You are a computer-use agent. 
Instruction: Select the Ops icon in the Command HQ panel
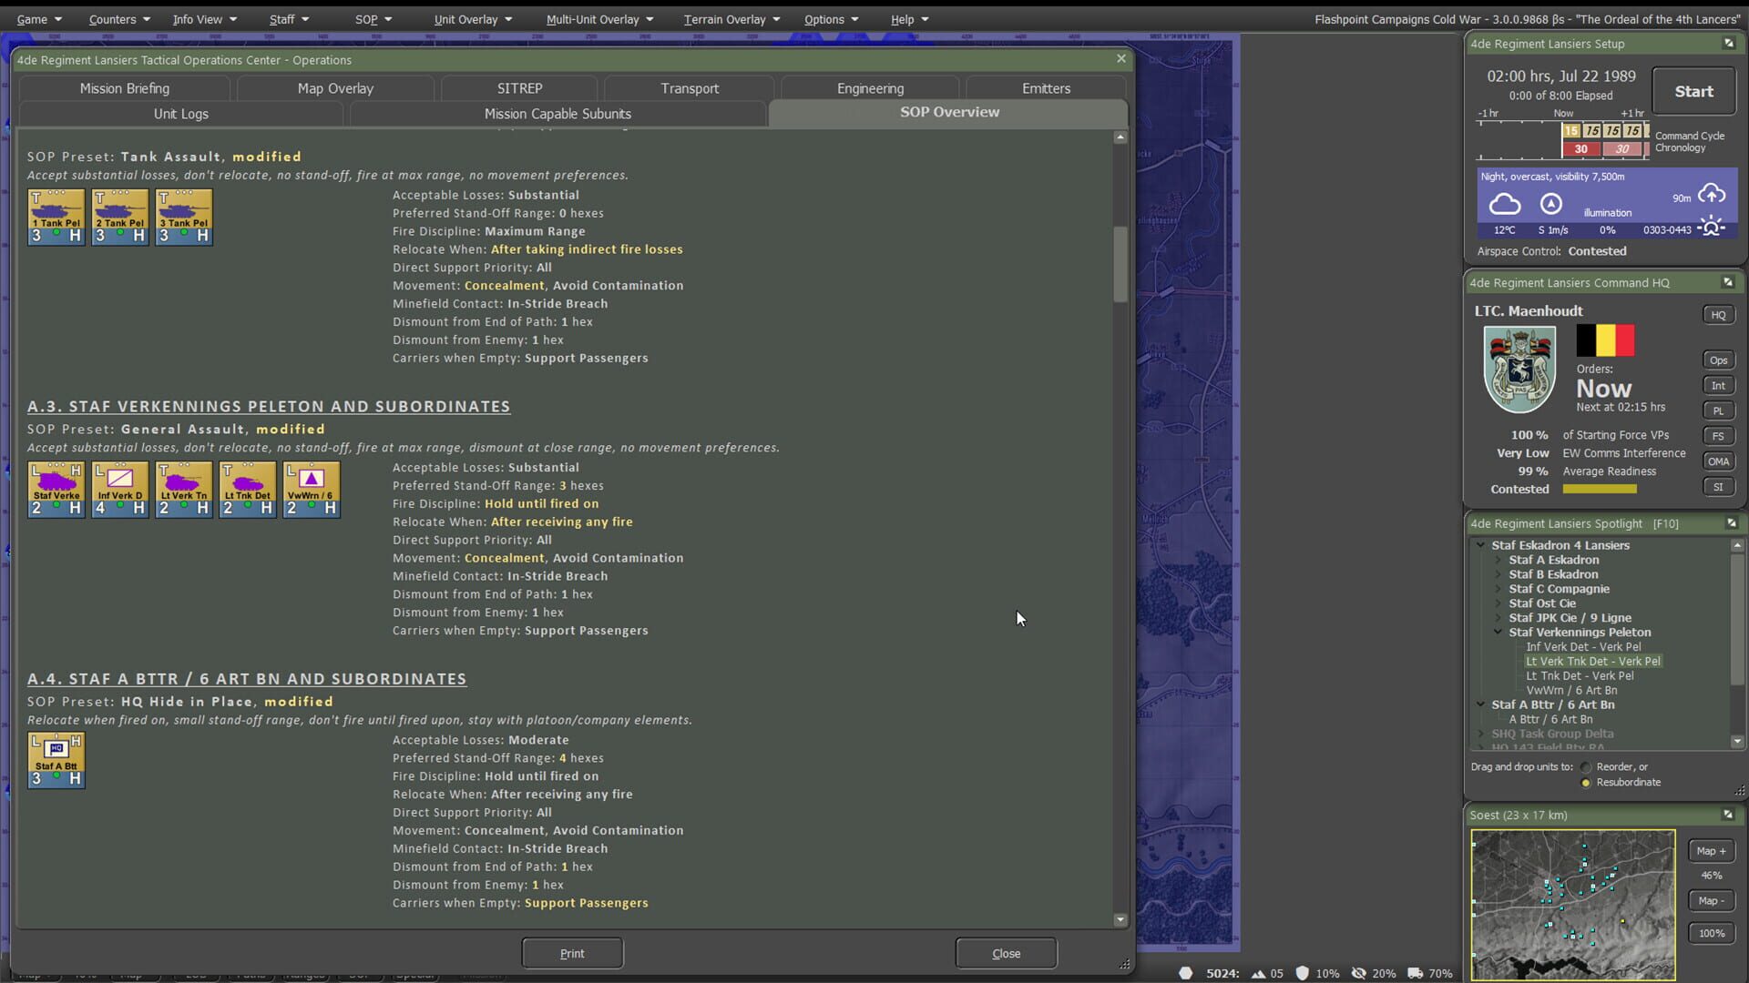point(1719,360)
